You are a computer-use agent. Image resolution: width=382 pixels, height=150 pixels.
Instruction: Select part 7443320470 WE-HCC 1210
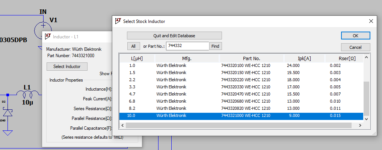pyautogui.click(x=246, y=94)
